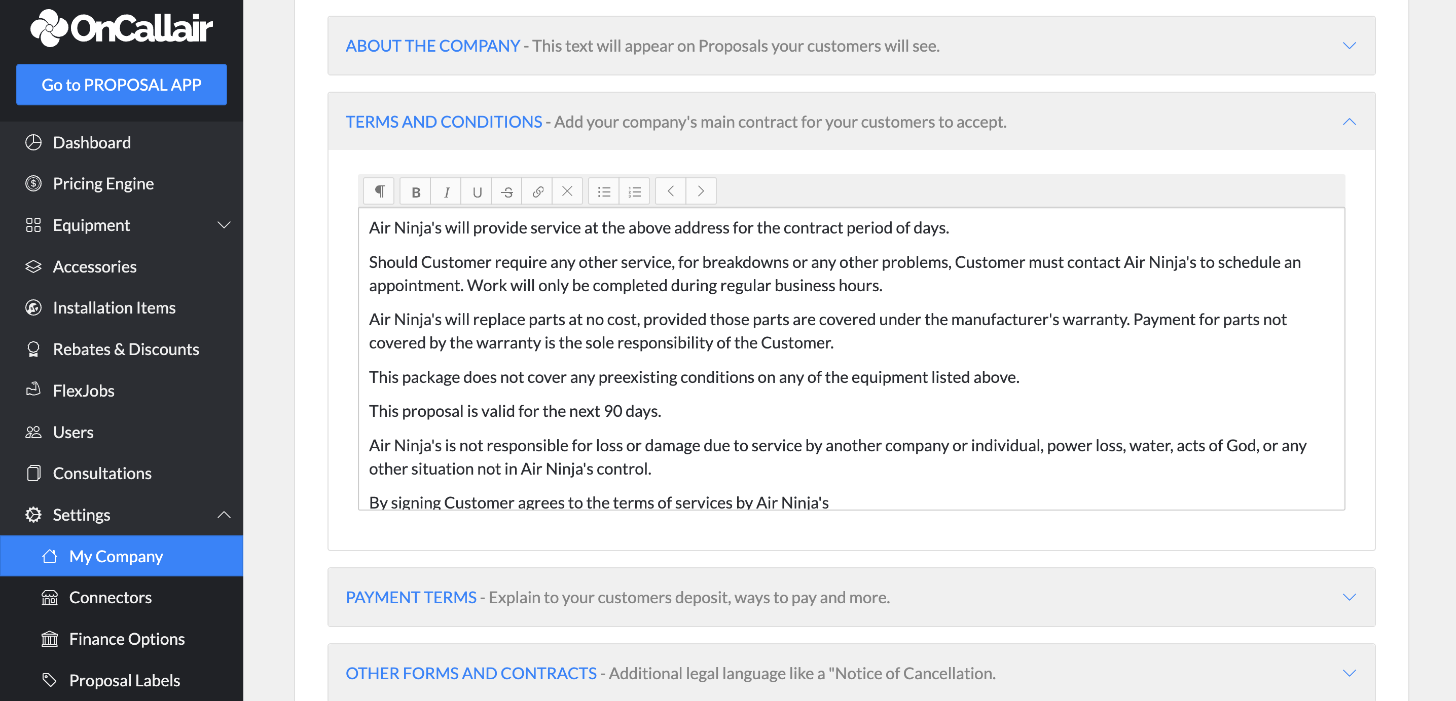Clear formatting with the X icon
1456x701 pixels.
pyautogui.click(x=567, y=191)
